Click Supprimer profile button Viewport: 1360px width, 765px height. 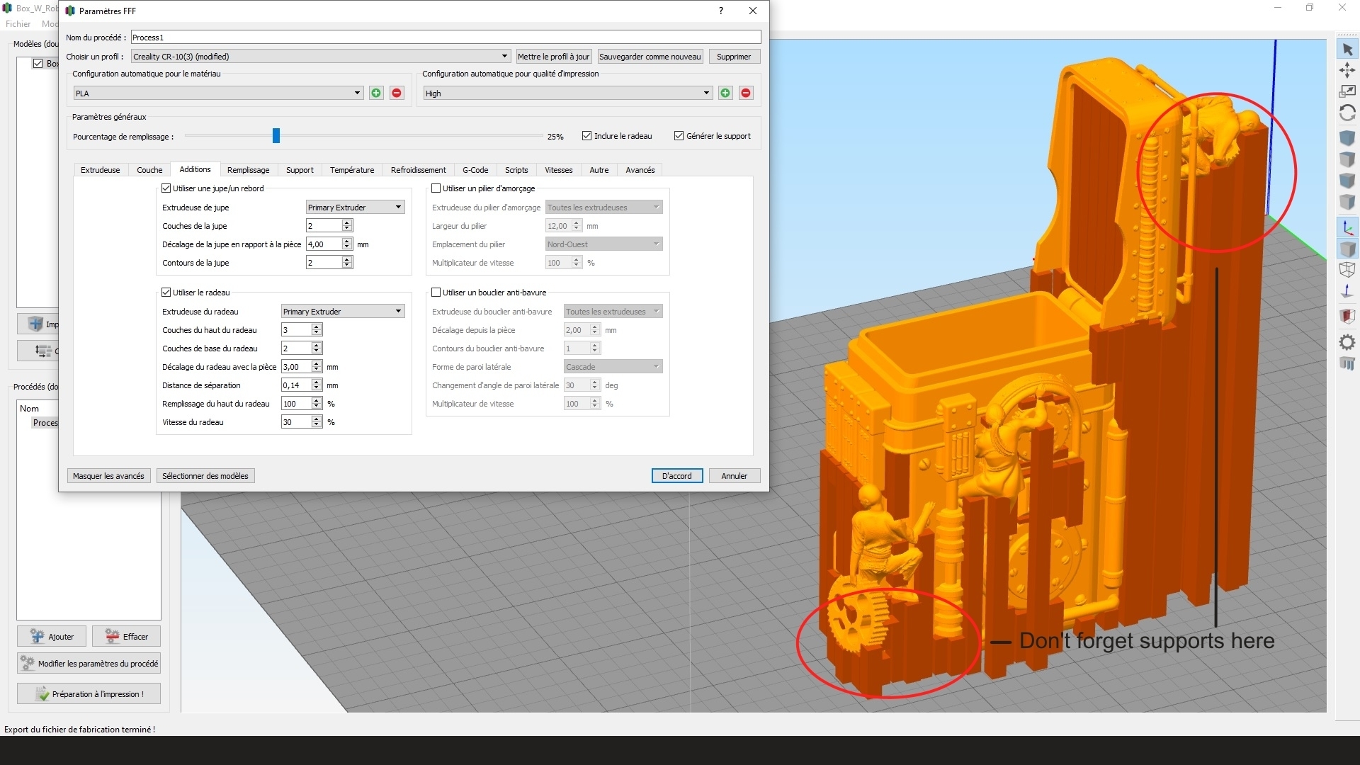tap(734, 57)
